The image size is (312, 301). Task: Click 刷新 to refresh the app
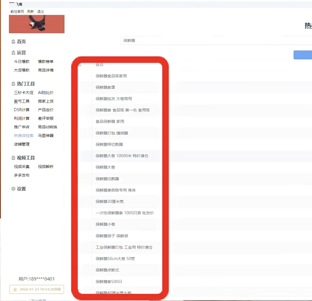pyautogui.click(x=30, y=12)
